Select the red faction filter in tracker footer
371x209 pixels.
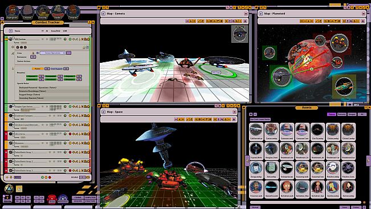(50, 177)
